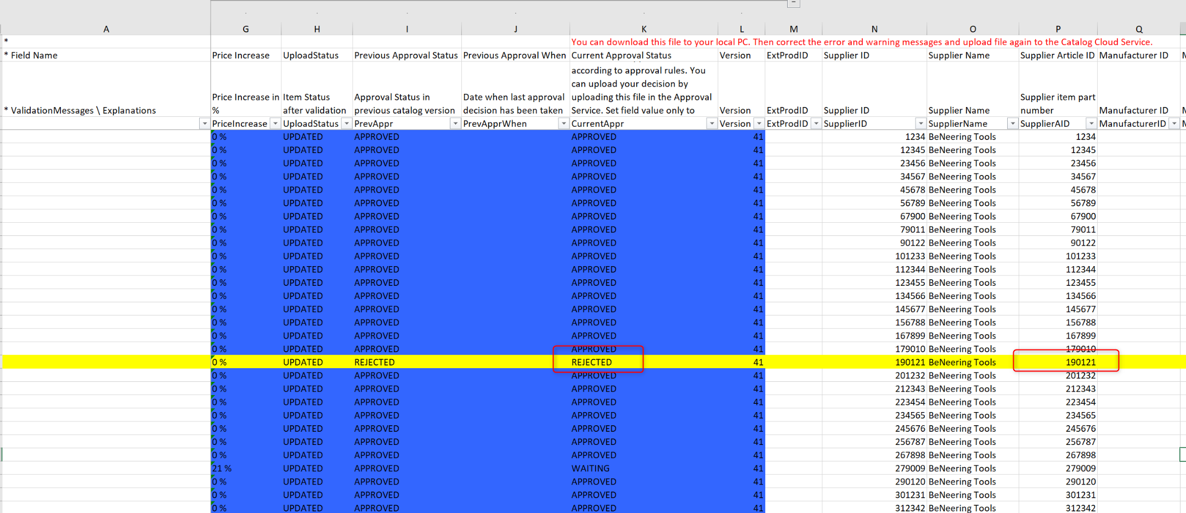
Task: Select the Current Approval Status header cell
Action: (x=622, y=55)
